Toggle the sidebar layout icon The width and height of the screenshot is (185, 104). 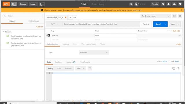[x=14, y=4]
